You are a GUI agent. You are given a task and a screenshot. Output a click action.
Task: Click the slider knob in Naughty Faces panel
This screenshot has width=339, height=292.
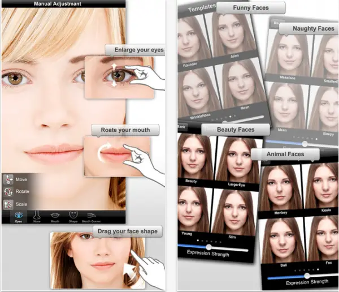305,144
